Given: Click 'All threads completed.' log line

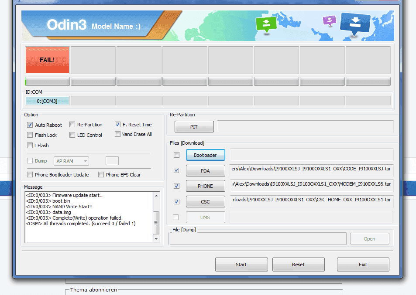Looking at the screenshot, I should click(x=81, y=224).
